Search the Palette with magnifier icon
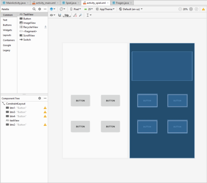The height and width of the screenshot is (183, 207). [x=34, y=9]
